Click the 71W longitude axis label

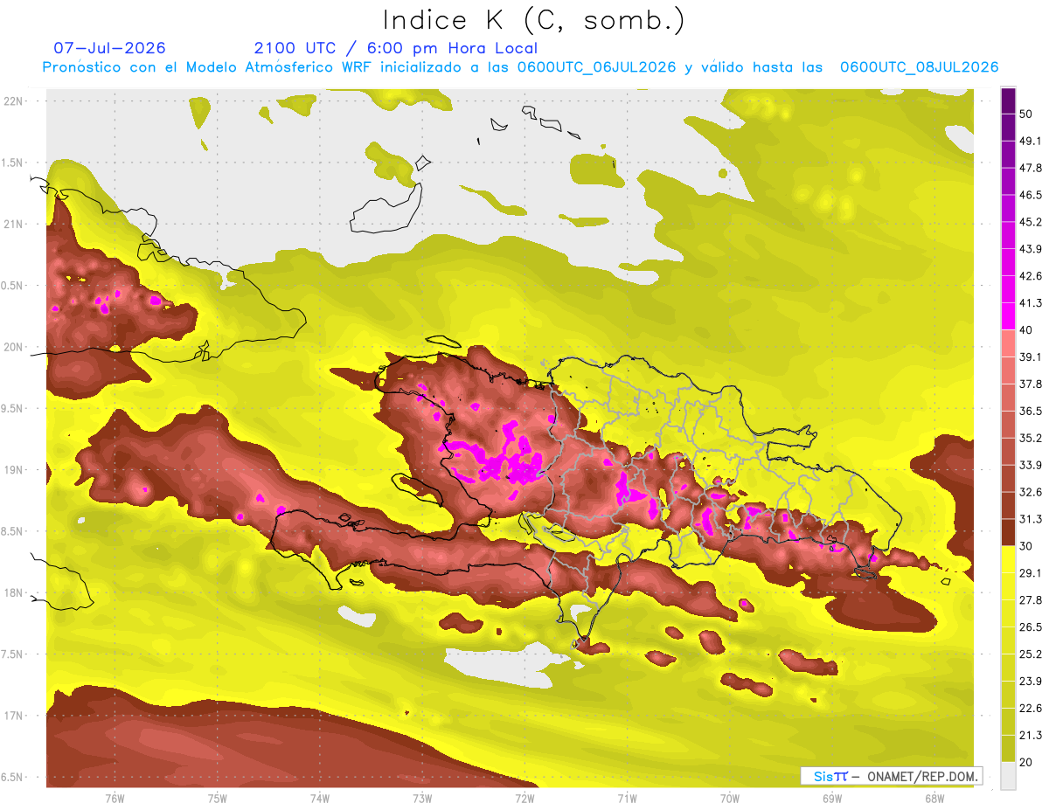(x=627, y=798)
